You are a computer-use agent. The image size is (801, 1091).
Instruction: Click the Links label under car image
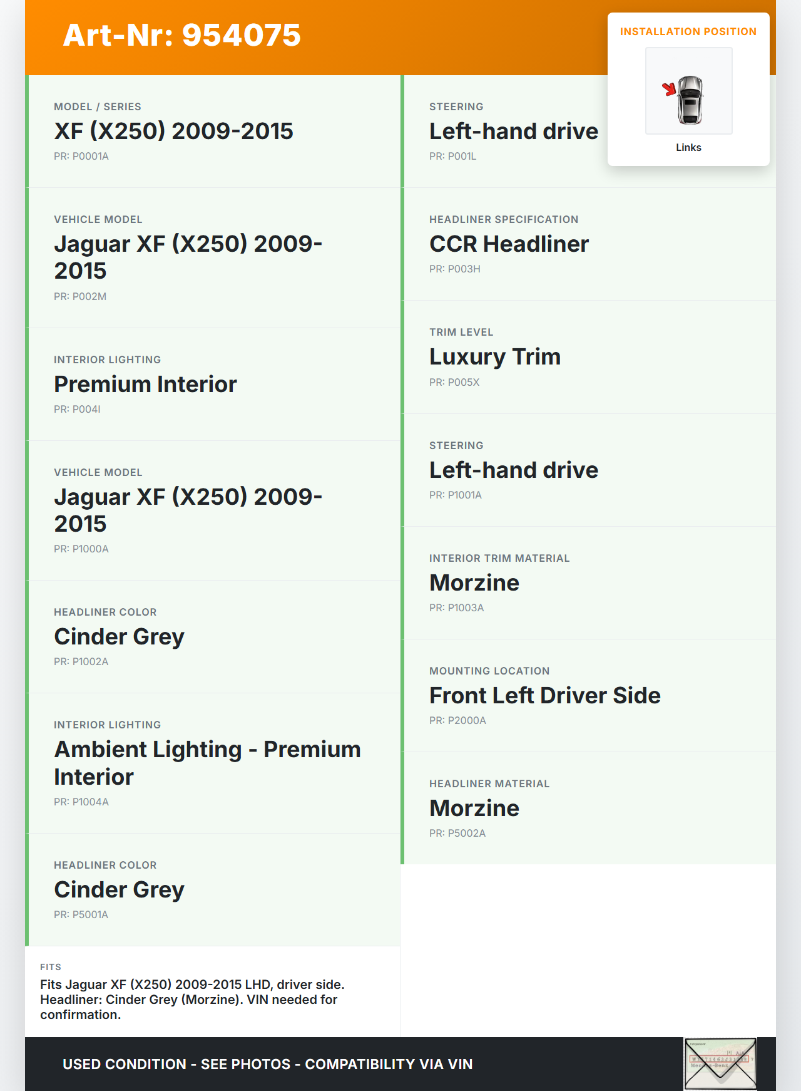tap(688, 148)
